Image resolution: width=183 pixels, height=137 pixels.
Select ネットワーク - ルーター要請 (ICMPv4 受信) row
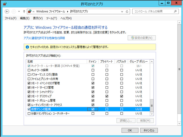tap(88, 66)
